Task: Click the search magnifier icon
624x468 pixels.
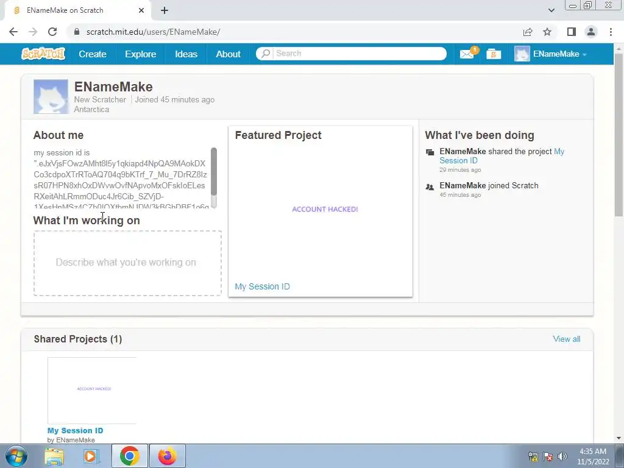Action: (x=266, y=54)
